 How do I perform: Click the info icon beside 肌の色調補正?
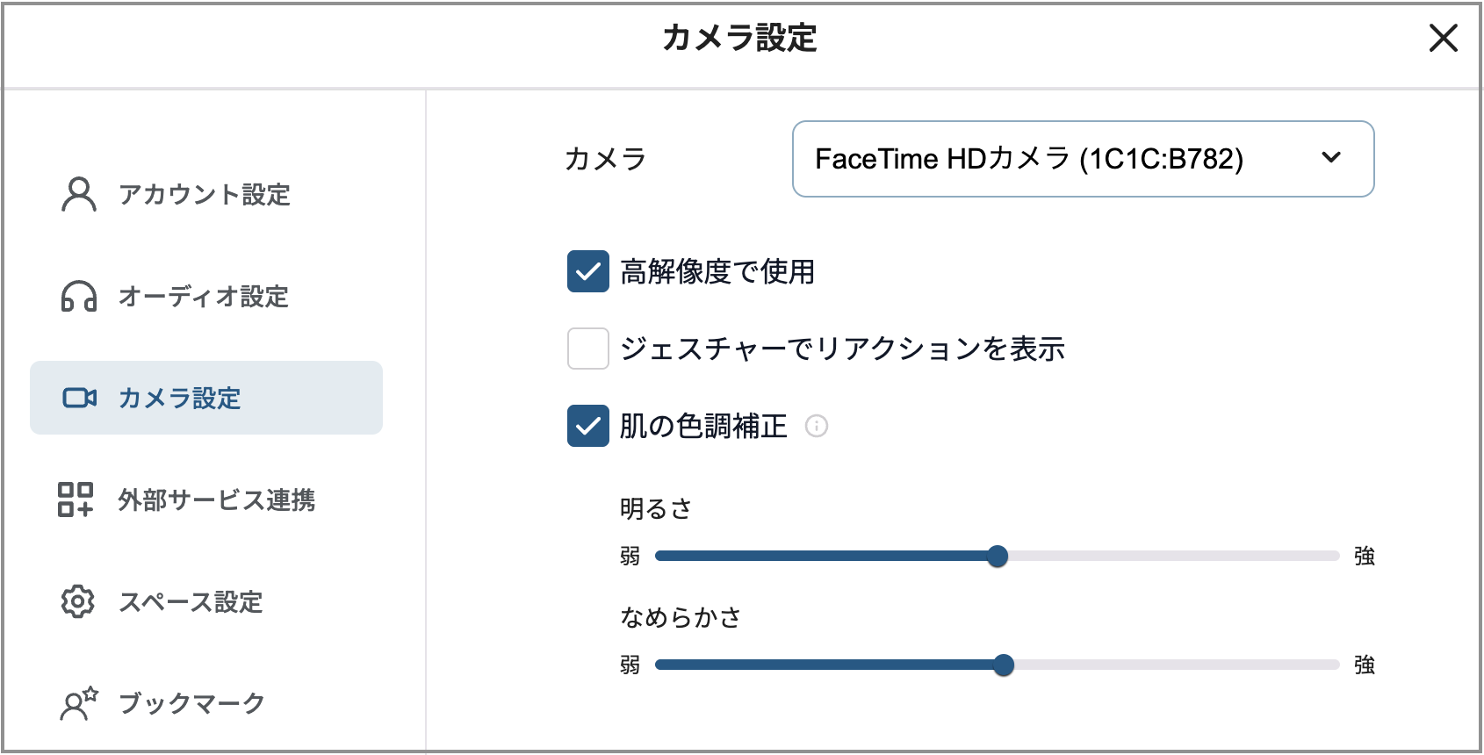click(x=819, y=428)
